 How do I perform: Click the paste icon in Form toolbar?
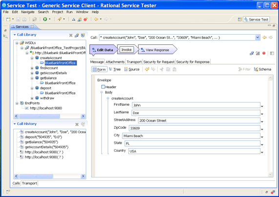pyautogui.click(x=175, y=69)
